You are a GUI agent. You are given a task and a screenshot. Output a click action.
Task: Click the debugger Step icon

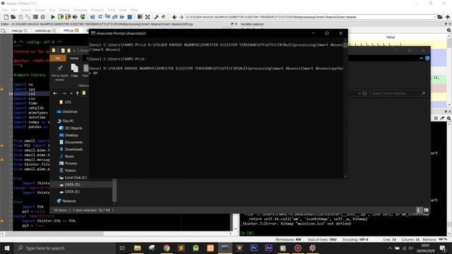100,17
